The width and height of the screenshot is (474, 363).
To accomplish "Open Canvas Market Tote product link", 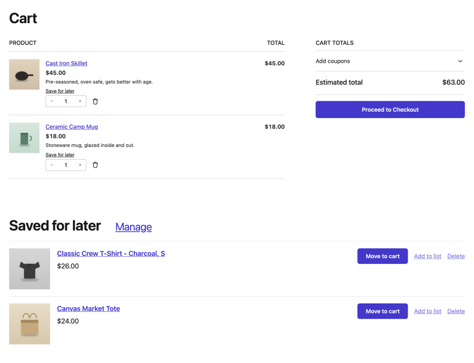I will tap(88, 309).
